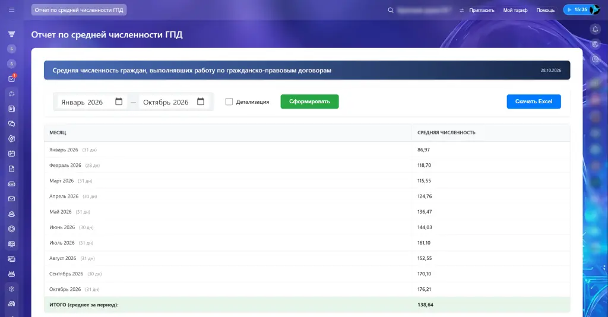
Task: Click the value 86,97
Action: pos(423,150)
